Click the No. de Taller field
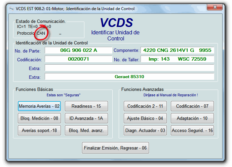The height and width of the screenshot is (167, 232). click(x=177, y=59)
